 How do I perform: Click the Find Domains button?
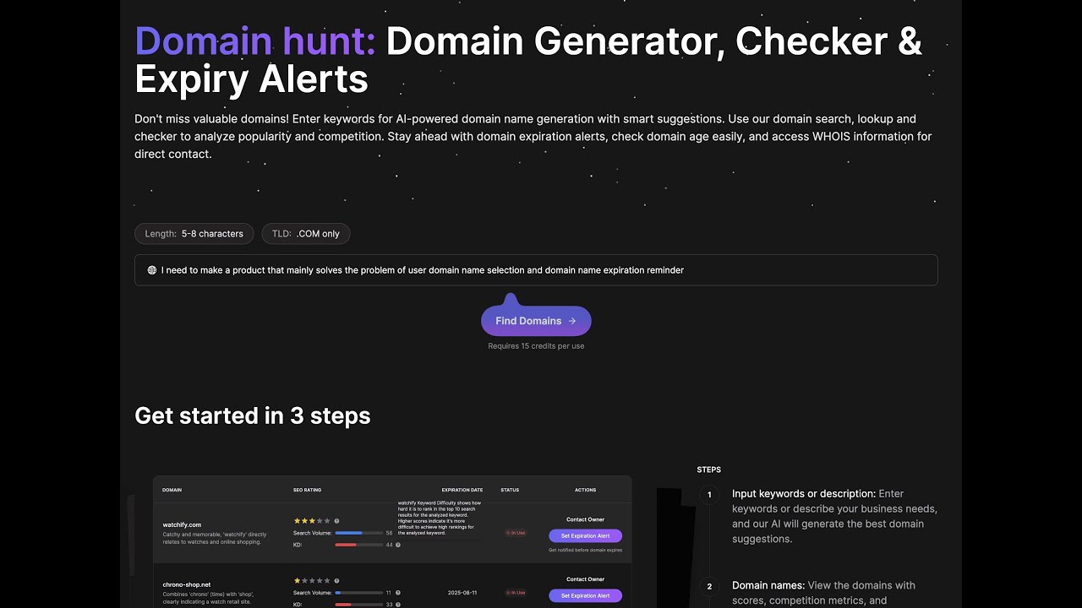(536, 321)
